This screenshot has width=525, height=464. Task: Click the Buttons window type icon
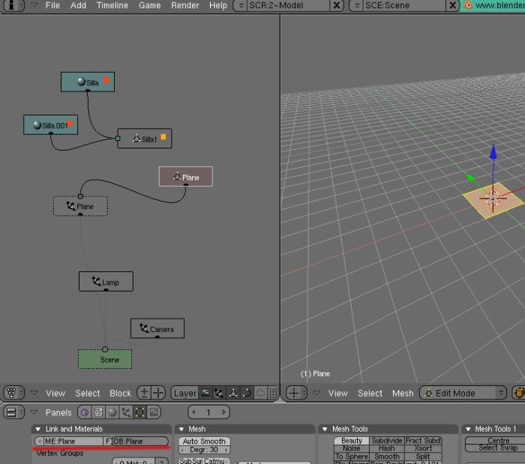click(13, 412)
